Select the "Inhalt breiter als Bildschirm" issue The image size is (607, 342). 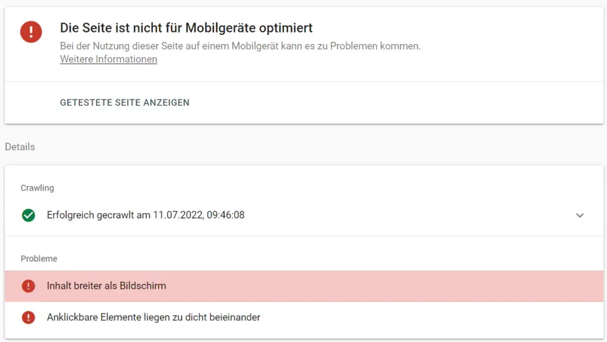pos(107,286)
